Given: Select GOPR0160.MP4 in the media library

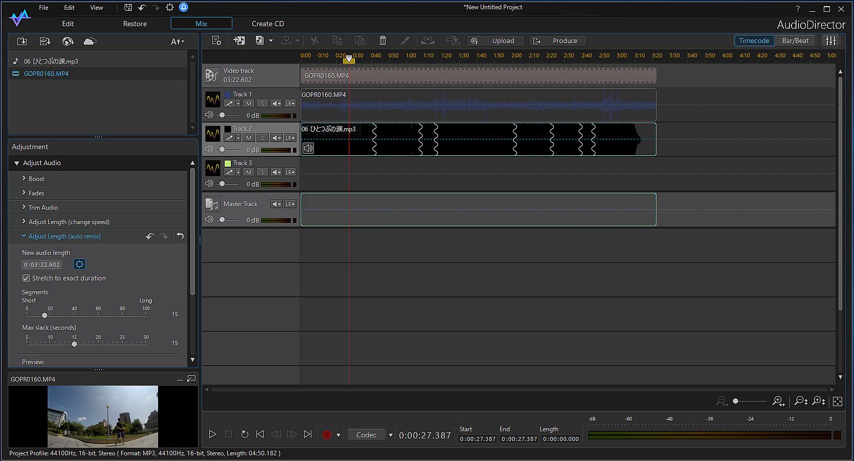Looking at the screenshot, I should pos(46,74).
